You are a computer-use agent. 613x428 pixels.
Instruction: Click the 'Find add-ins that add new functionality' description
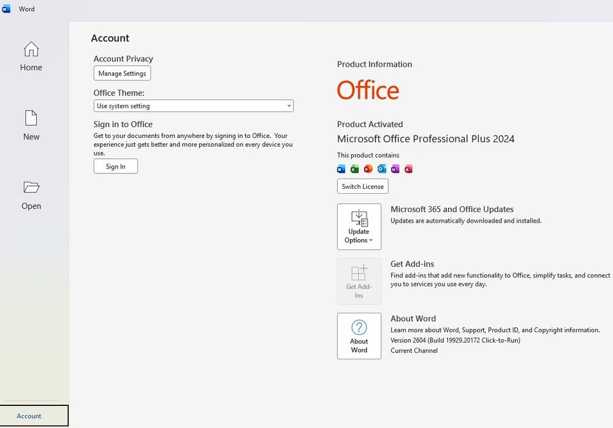click(x=500, y=280)
